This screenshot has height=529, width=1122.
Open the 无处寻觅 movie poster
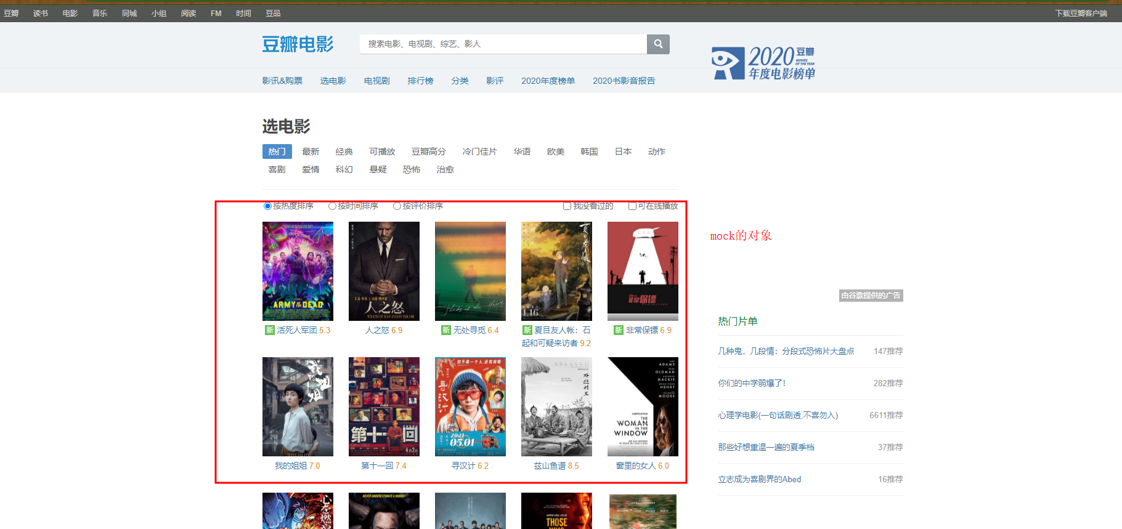[470, 271]
